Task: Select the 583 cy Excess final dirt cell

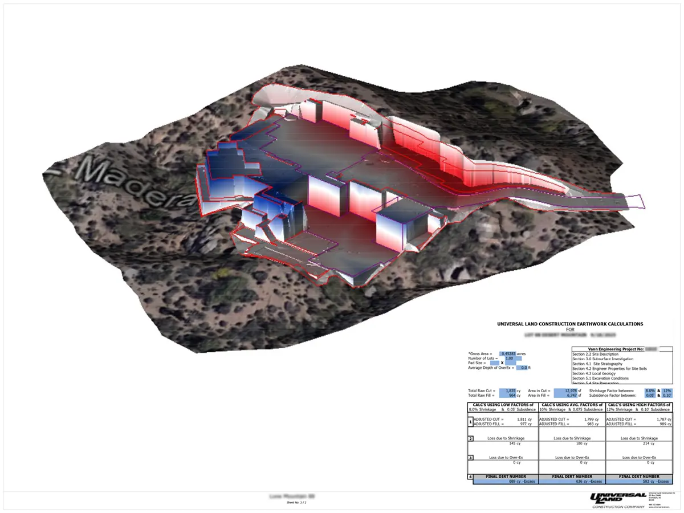Action: (x=640, y=482)
